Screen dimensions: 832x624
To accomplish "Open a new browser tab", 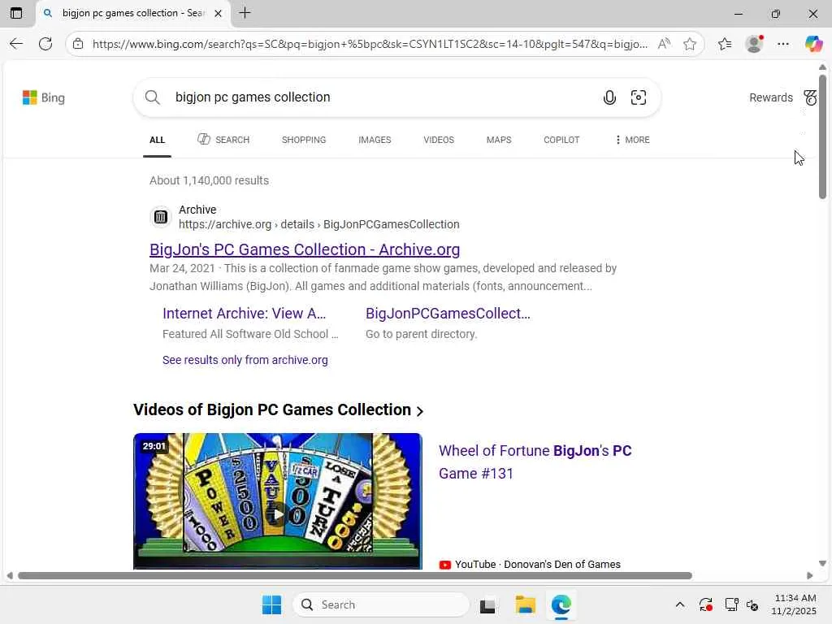I will pyautogui.click(x=245, y=13).
